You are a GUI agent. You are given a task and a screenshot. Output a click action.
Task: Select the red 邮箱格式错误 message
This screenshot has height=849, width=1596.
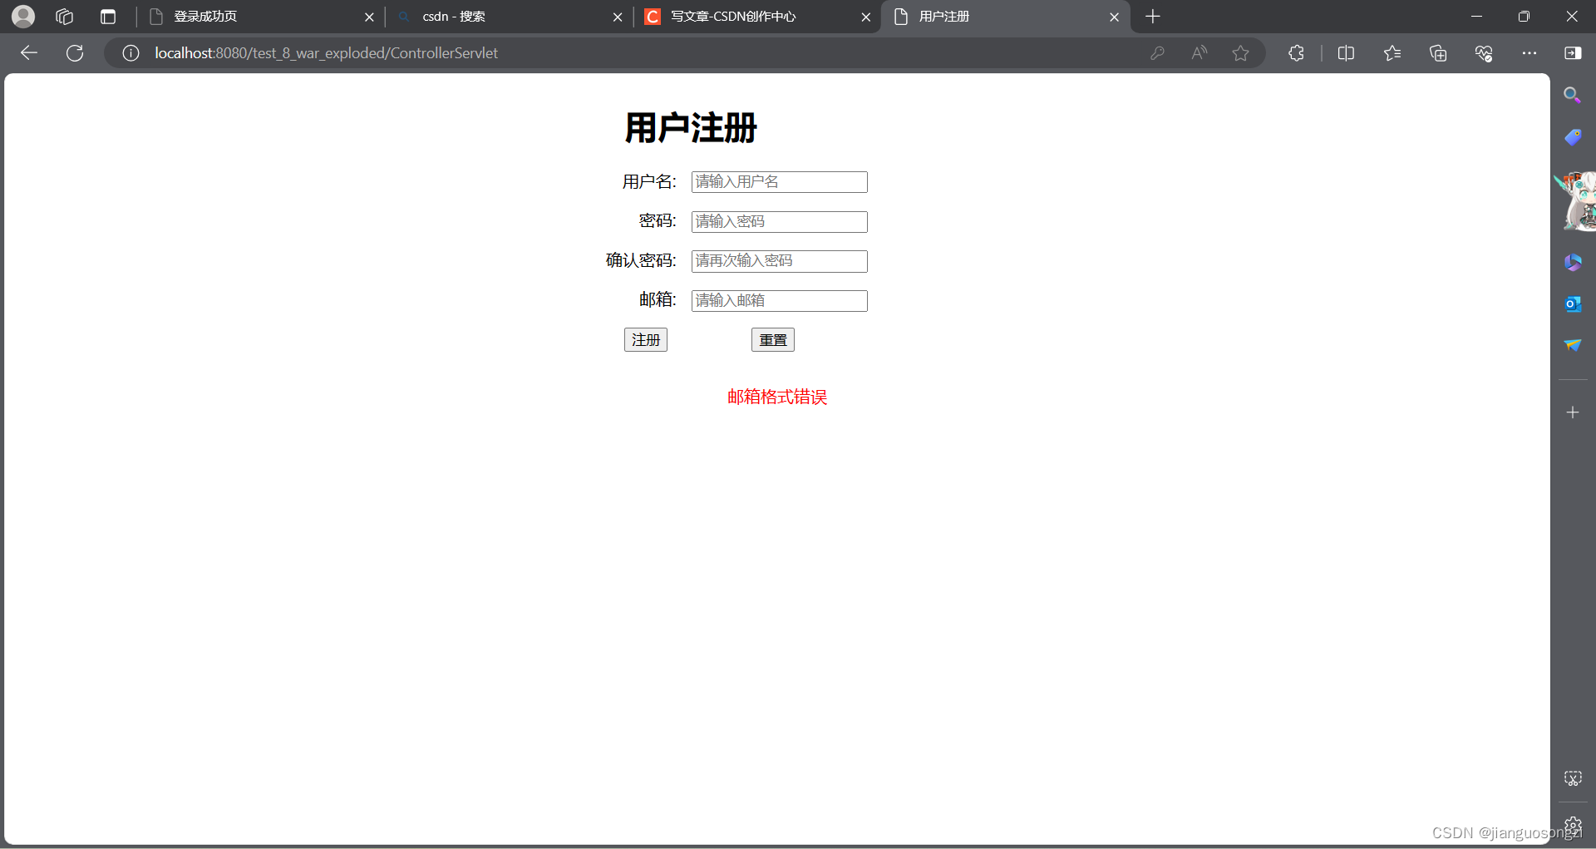click(x=777, y=397)
